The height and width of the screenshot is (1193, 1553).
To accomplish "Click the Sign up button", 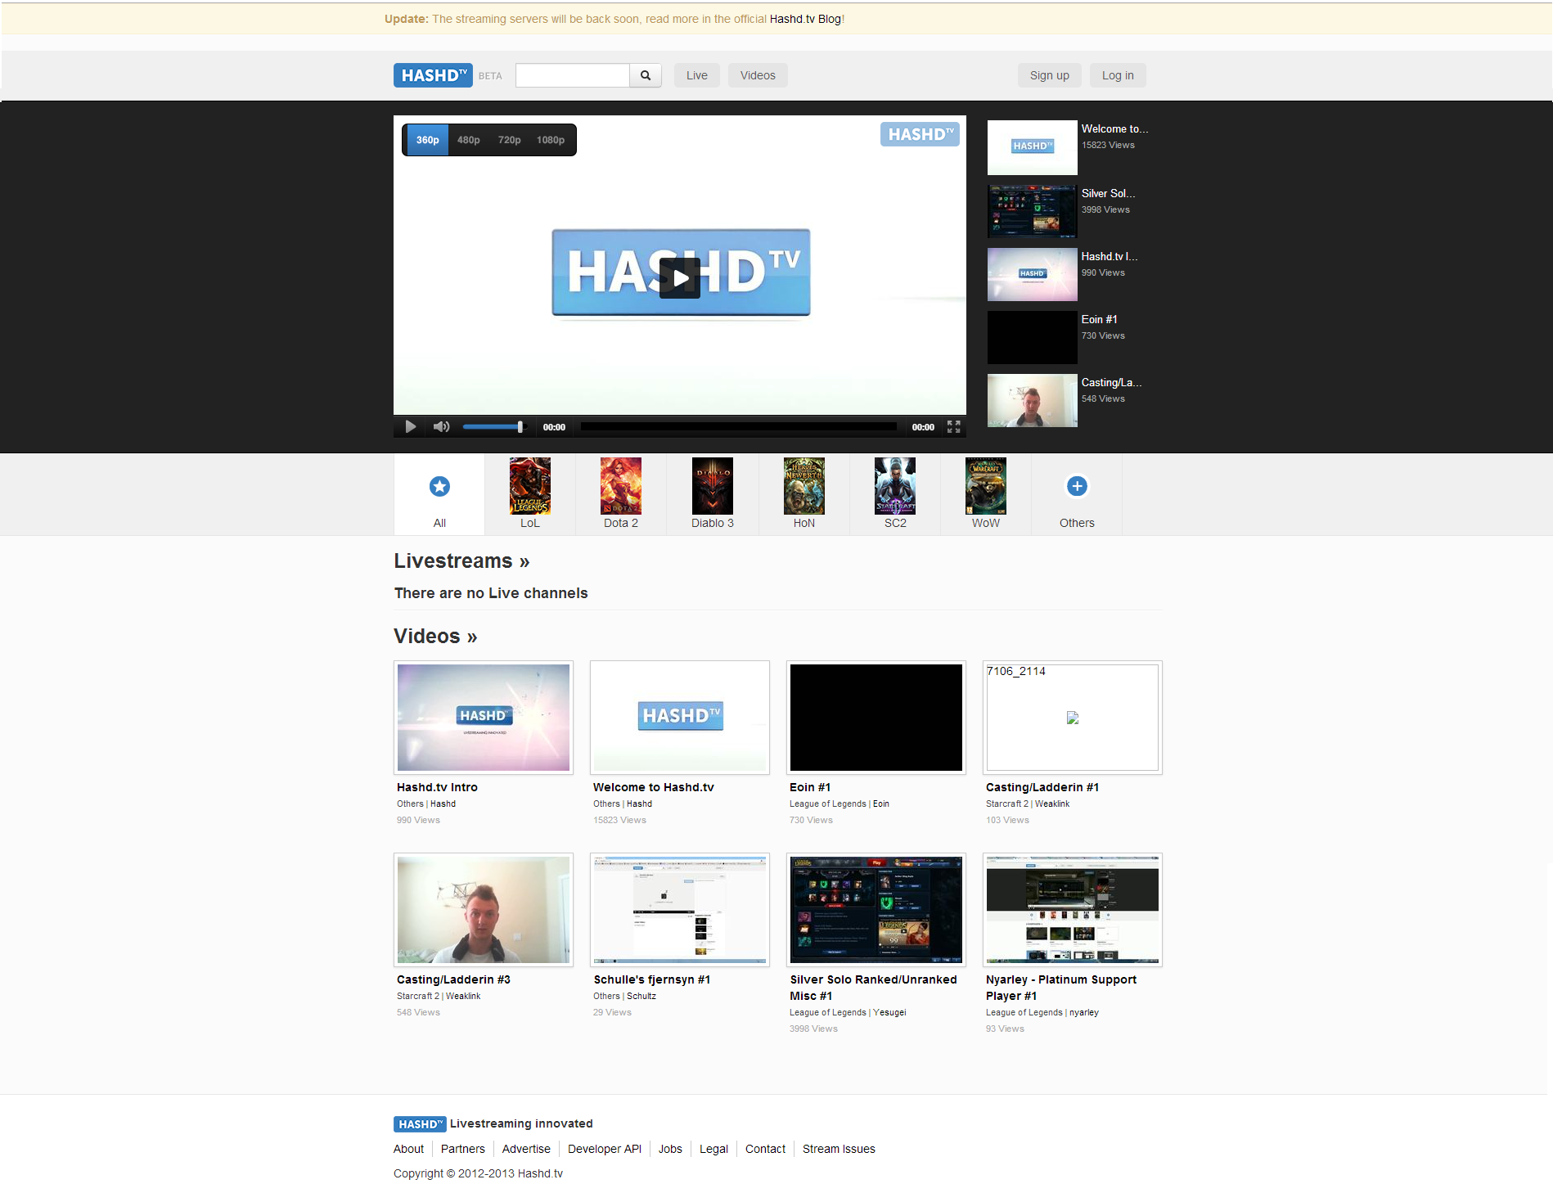I will point(1049,74).
